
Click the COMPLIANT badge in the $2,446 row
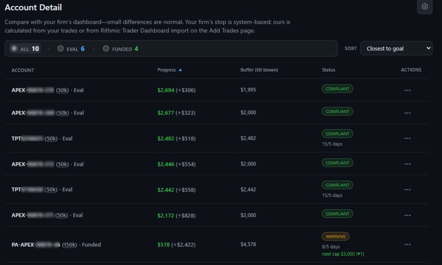(x=338, y=163)
